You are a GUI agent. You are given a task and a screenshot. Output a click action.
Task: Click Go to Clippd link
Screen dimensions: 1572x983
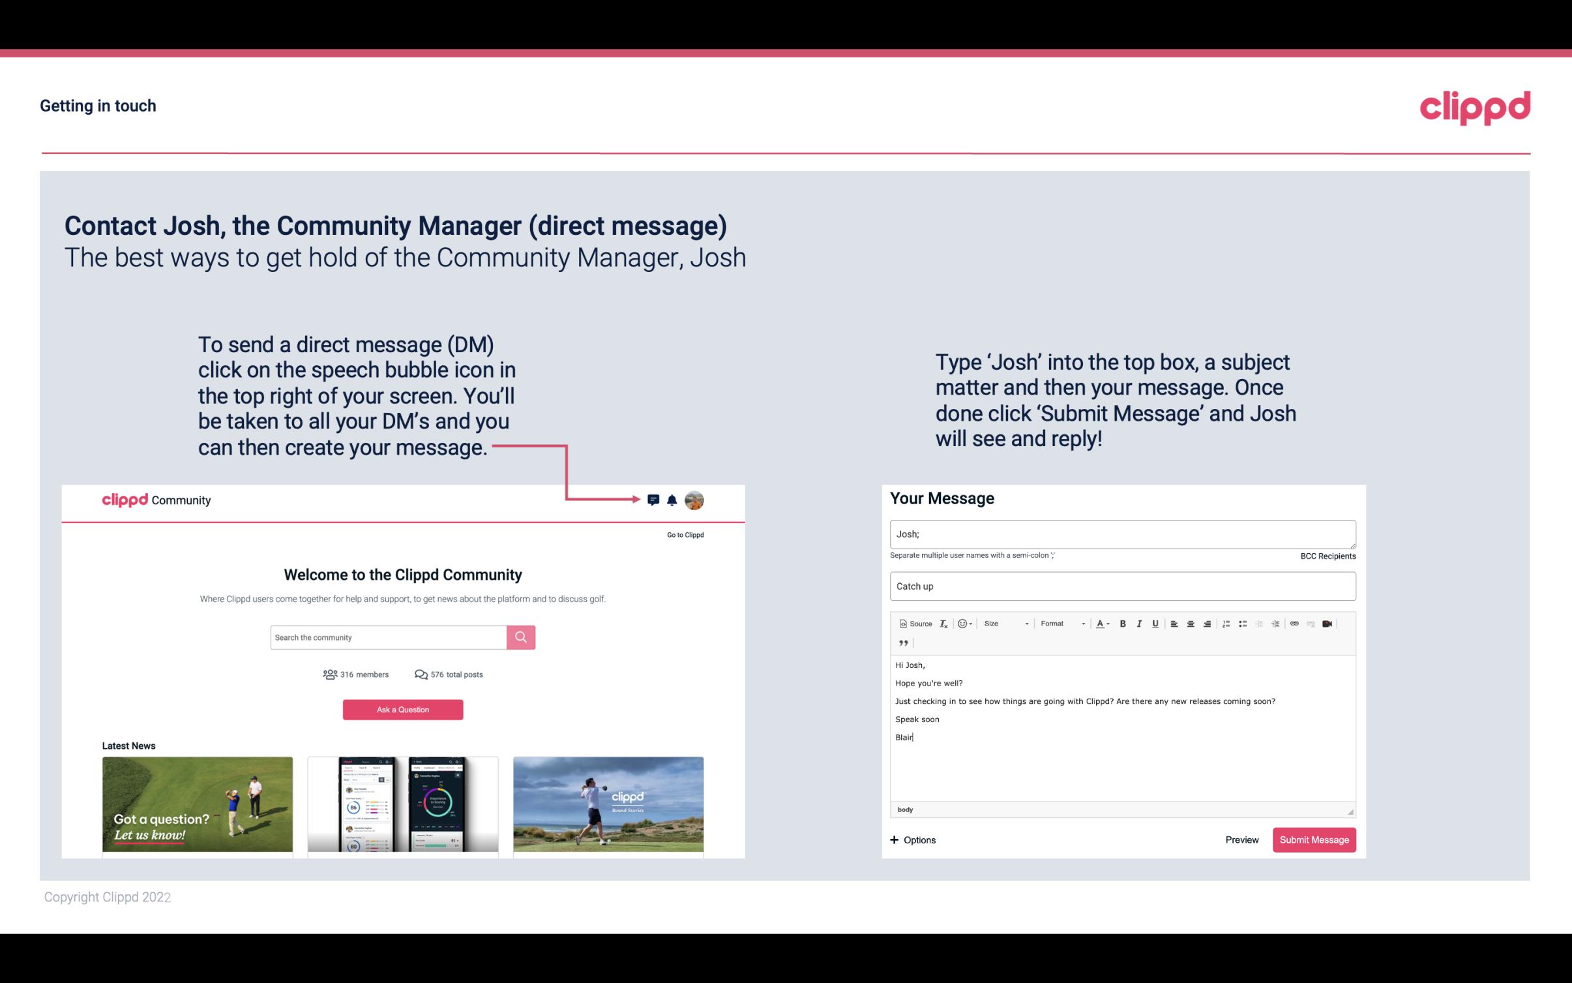[x=683, y=534]
